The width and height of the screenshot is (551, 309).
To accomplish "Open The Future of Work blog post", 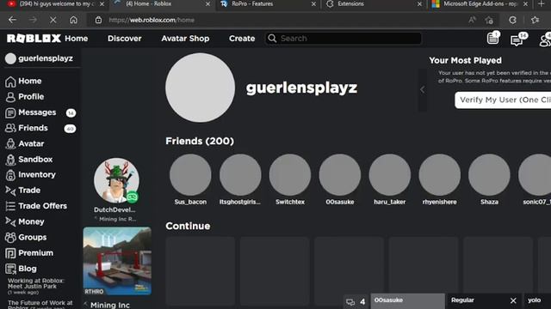I will [40, 304].
